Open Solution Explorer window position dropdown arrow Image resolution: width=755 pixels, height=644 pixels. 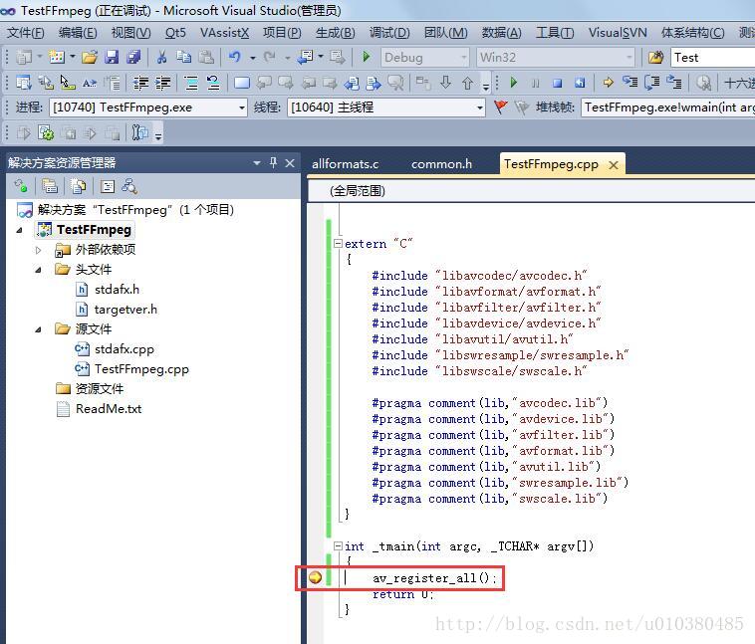tap(257, 163)
